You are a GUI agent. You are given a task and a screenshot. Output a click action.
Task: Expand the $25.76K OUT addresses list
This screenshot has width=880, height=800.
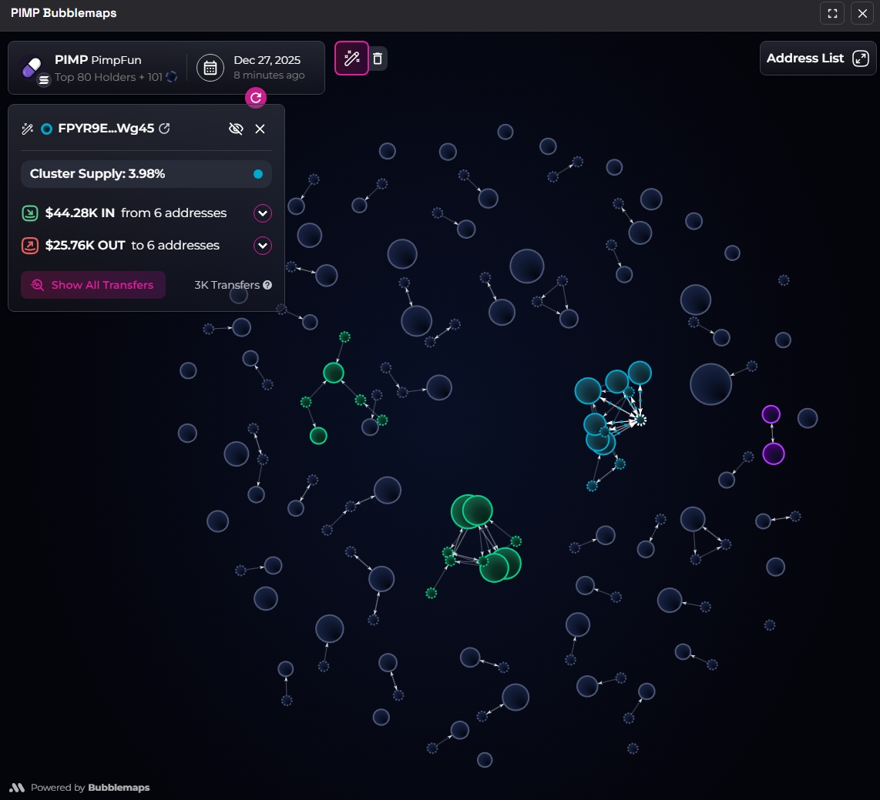[263, 246]
